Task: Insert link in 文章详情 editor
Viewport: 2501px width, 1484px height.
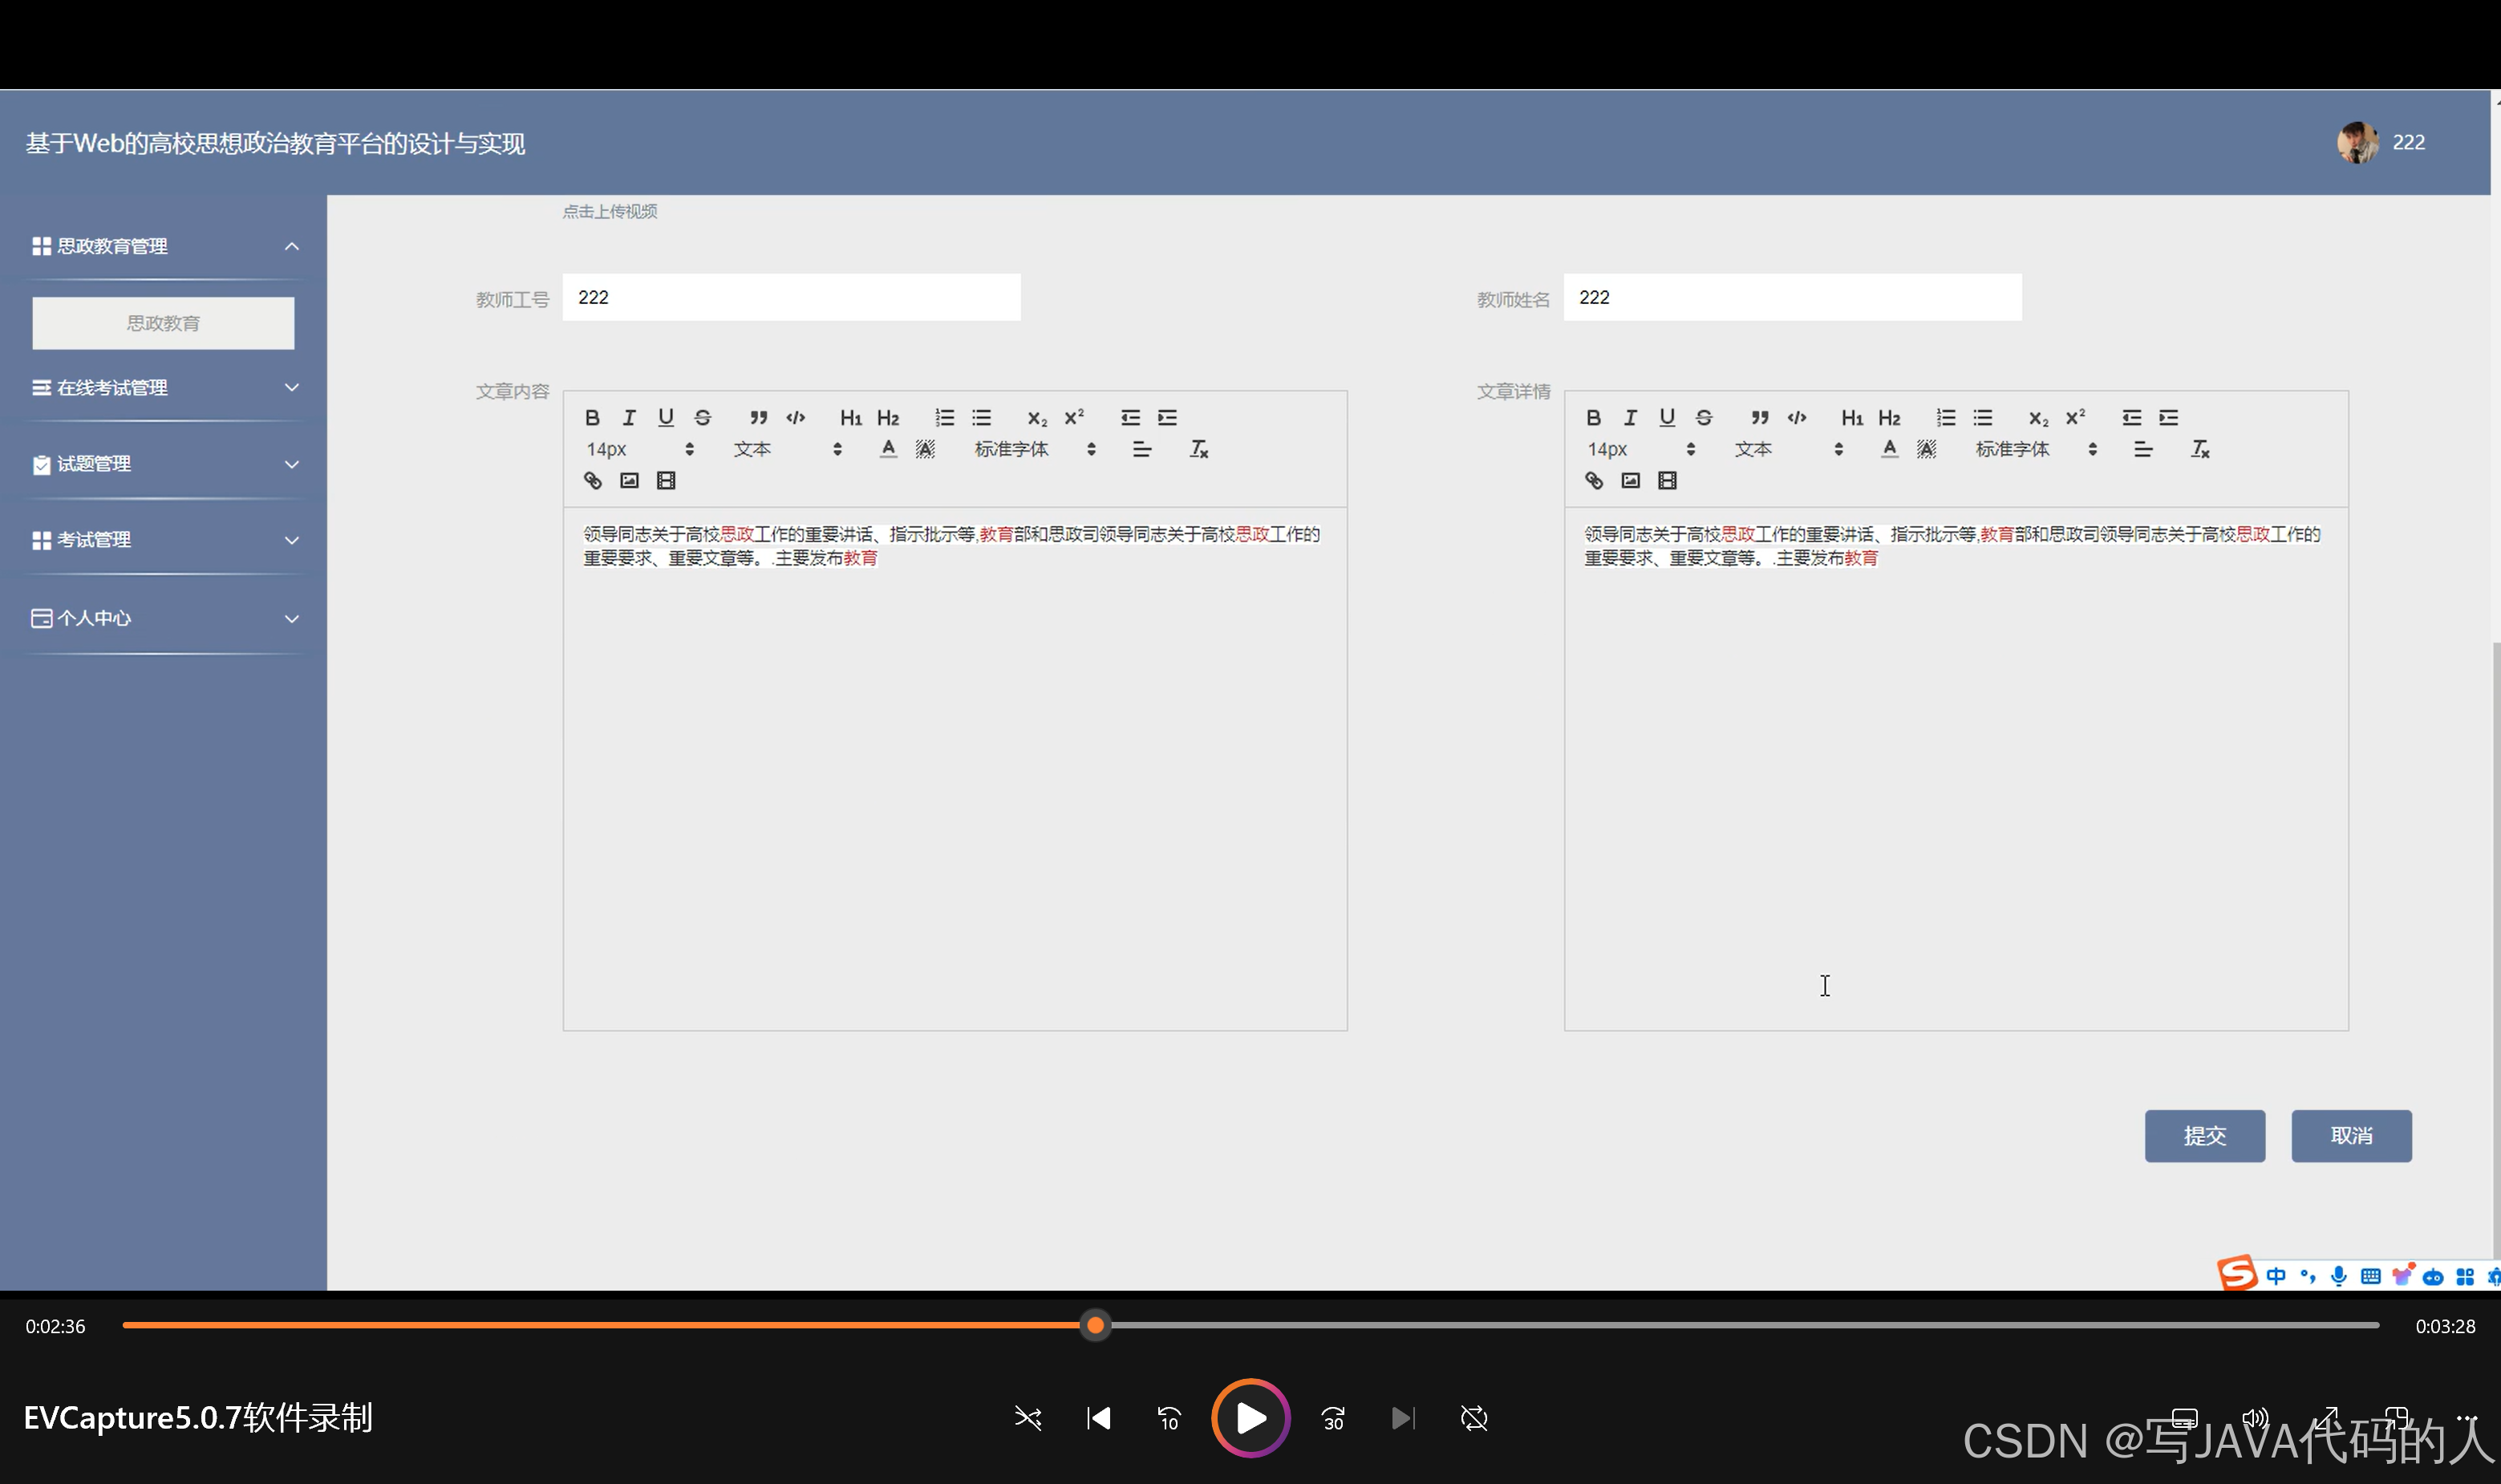Action: coord(1594,481)
